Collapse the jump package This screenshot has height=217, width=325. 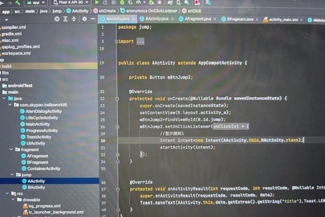[x=12, y=175]
